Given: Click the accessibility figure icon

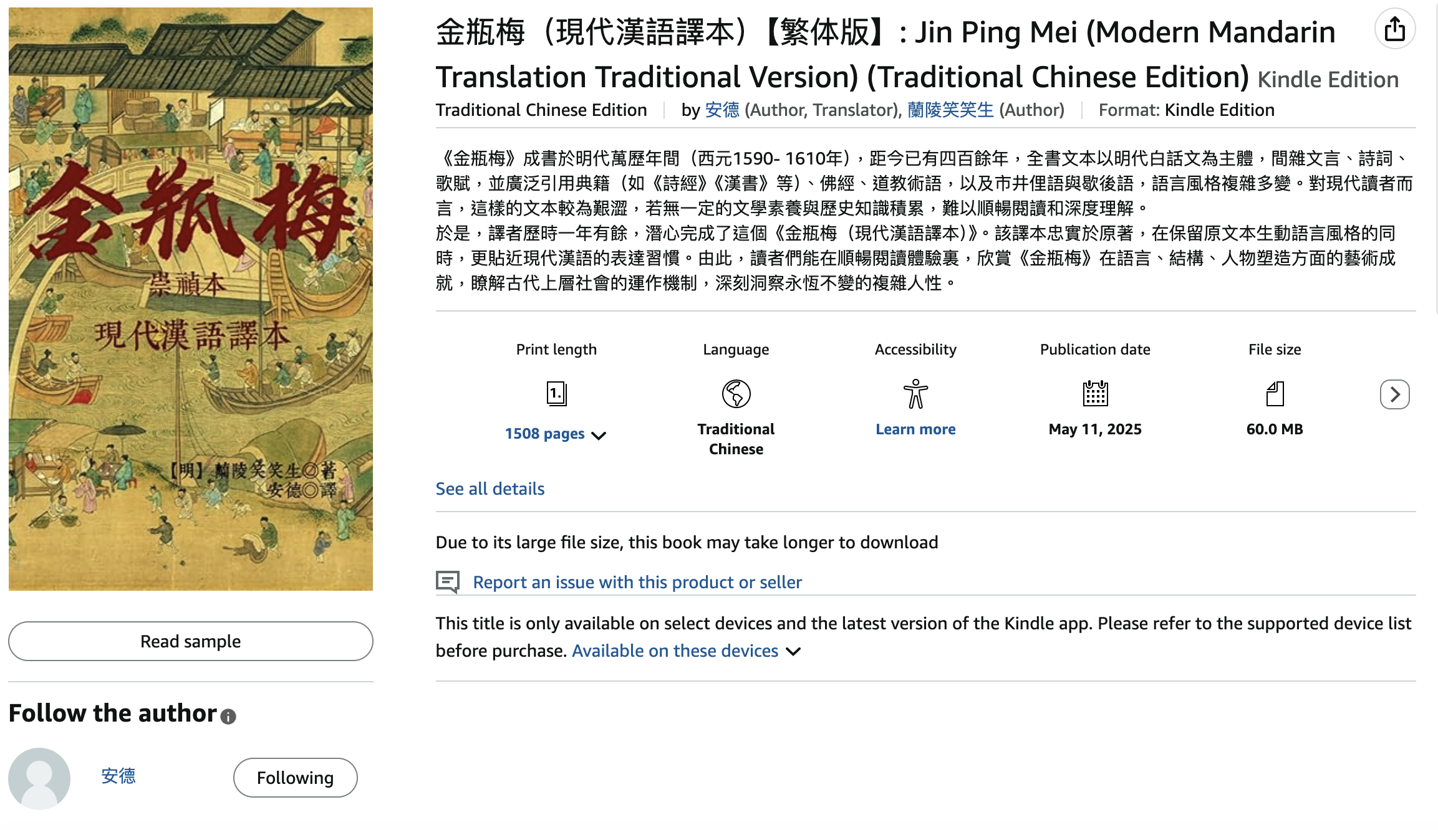Looking at the screenshot, I should pos(915,394).
